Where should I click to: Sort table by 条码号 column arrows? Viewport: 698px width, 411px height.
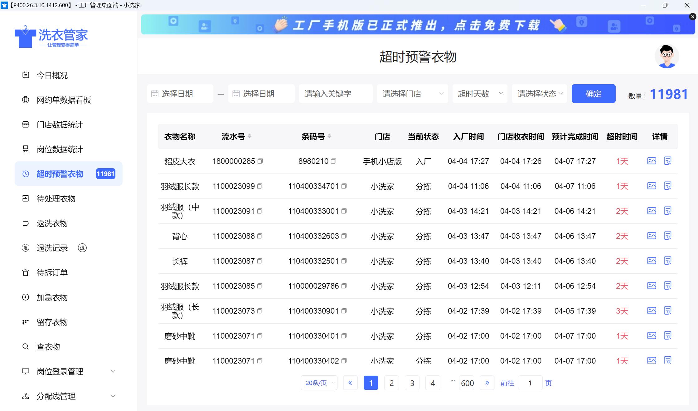(x=329, y=136)
